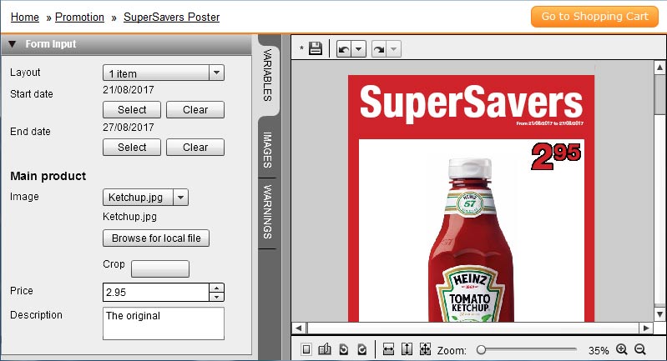
Task: Fit page to width icon
Action: (388, 349)
